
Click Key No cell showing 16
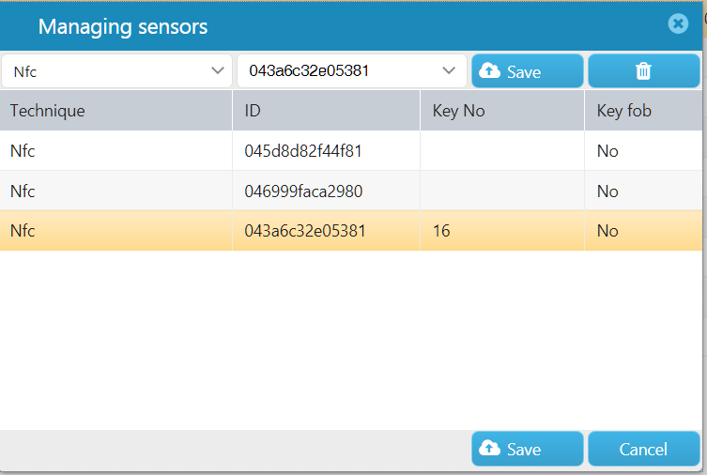502,230
